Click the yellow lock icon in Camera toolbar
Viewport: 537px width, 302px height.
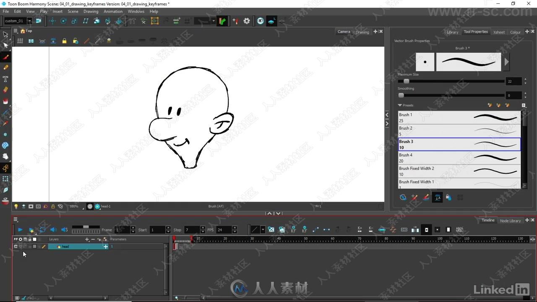(x=64, y=41)
